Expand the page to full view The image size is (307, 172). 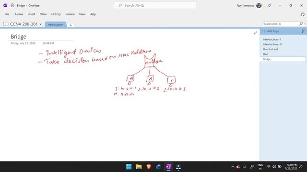click(x=256, y=33)
